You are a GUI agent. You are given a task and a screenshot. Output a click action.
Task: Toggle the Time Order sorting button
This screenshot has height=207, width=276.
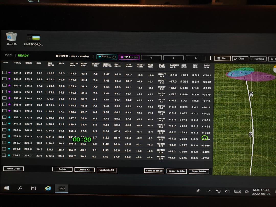point(13,169)
